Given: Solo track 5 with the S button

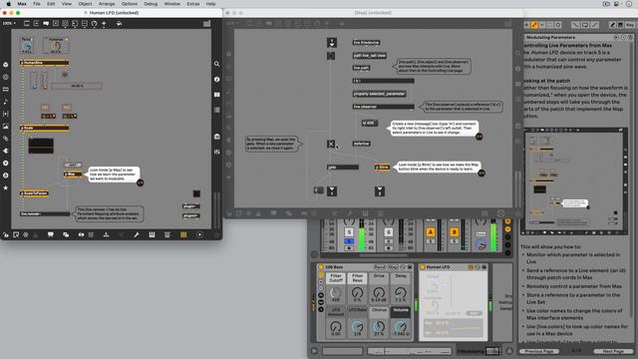Looking at the screenshot, I should coord(349,232).
